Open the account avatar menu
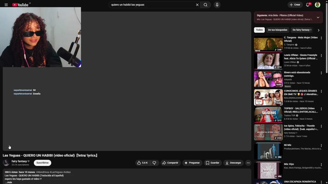 (x=317, y=5)
